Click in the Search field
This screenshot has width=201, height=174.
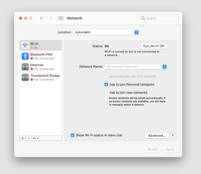tap(161, 18)
